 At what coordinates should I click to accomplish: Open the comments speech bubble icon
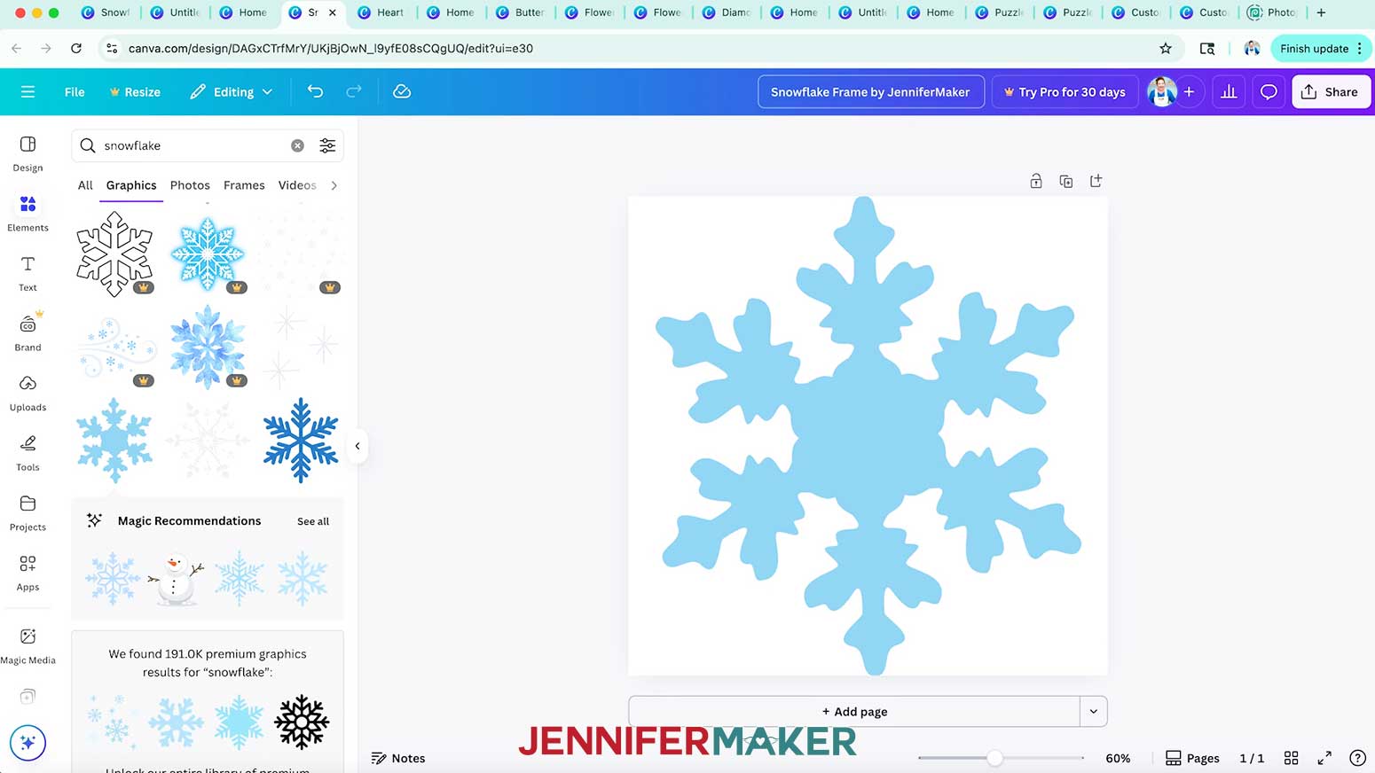coord(1269,91)
